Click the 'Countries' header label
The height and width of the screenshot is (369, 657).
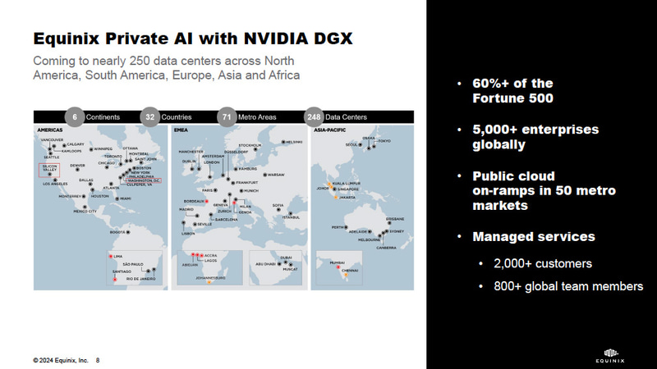tap(177, 117)
